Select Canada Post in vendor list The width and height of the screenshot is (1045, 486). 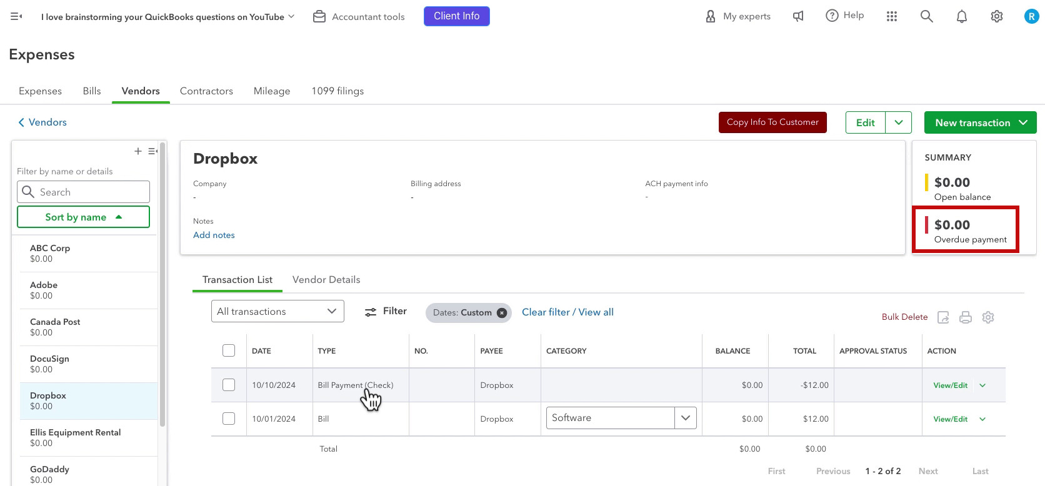[x=89, y=327]
